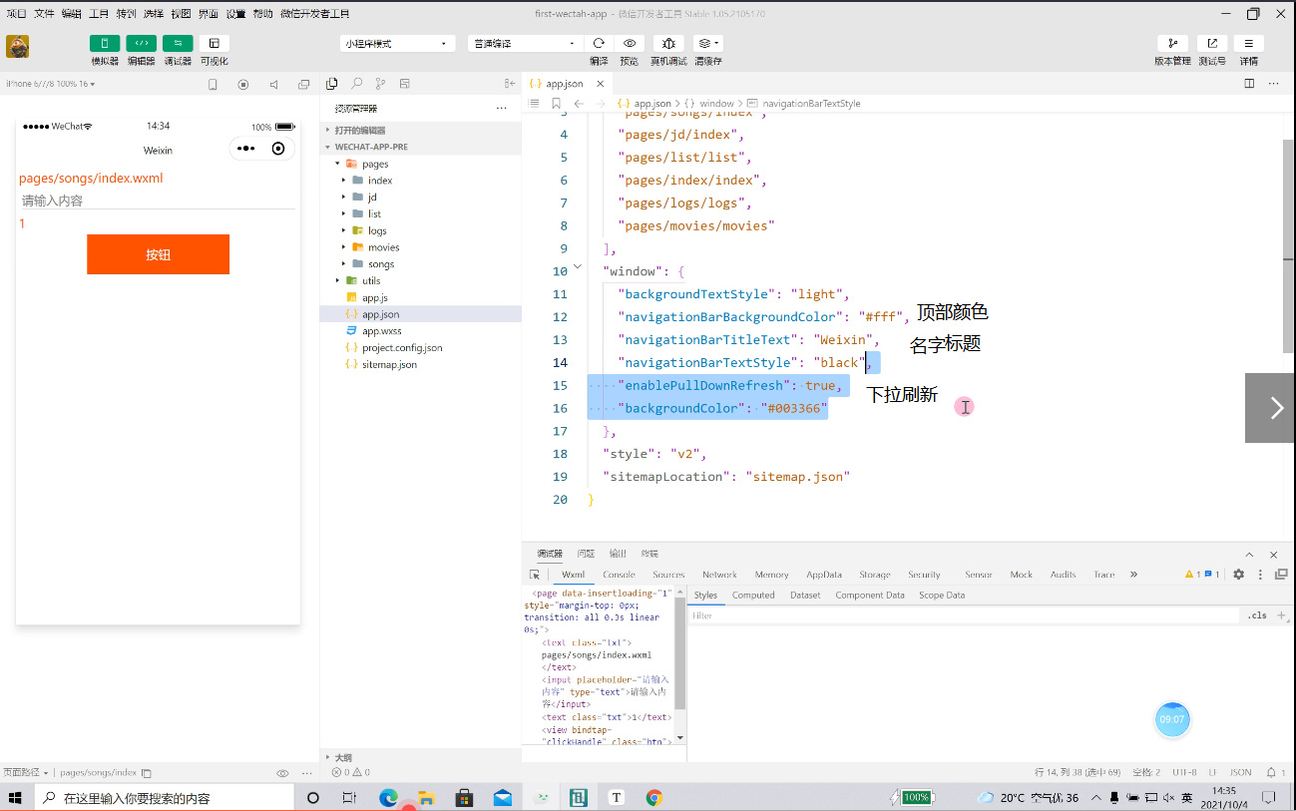Click the simulator phone device icon
1296x811 pixels.
[x=213, y=85]
